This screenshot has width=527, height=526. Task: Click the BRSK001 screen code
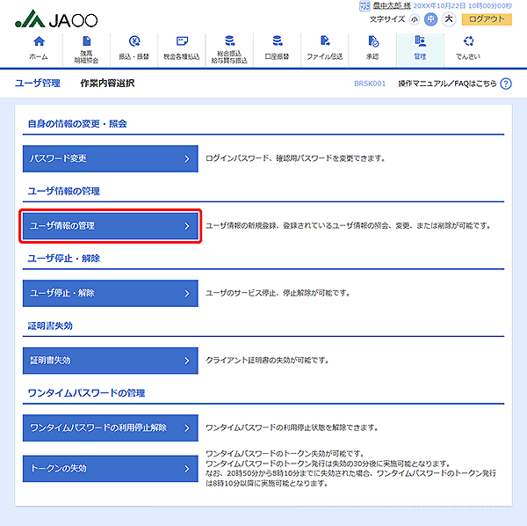pyautogui.click(x=370, y=84)
